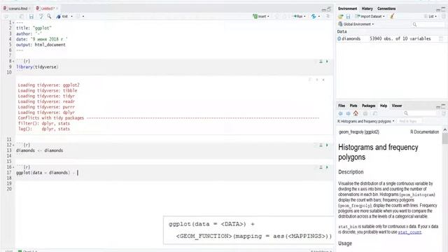Click the re-run/source chunk icon

pyautogui.click(x=314, y=17)
